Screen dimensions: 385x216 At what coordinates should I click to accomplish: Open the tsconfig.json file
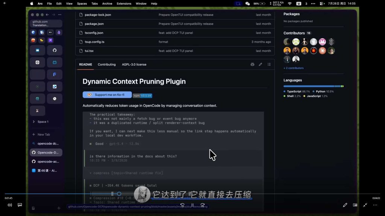[x=94, y=33]
